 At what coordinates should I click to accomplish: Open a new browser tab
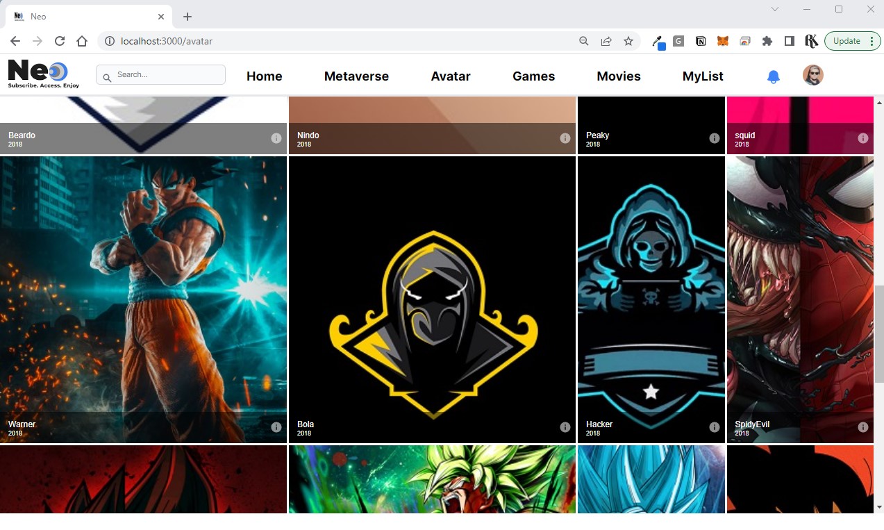(x=187, y=17)
